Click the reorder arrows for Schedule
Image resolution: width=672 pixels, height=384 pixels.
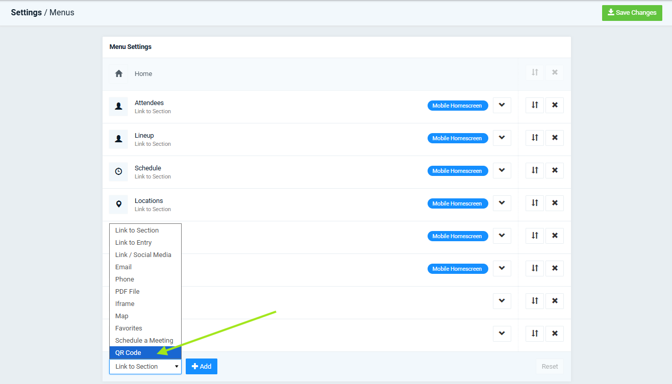pos(535,170)
